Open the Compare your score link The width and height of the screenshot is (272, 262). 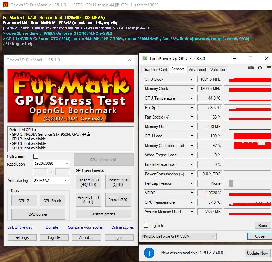tap(85, 227)
